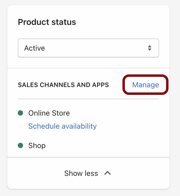Click the up-down arrows icon in the Active select
Viewport: 180px width, 196px height.
150,48
